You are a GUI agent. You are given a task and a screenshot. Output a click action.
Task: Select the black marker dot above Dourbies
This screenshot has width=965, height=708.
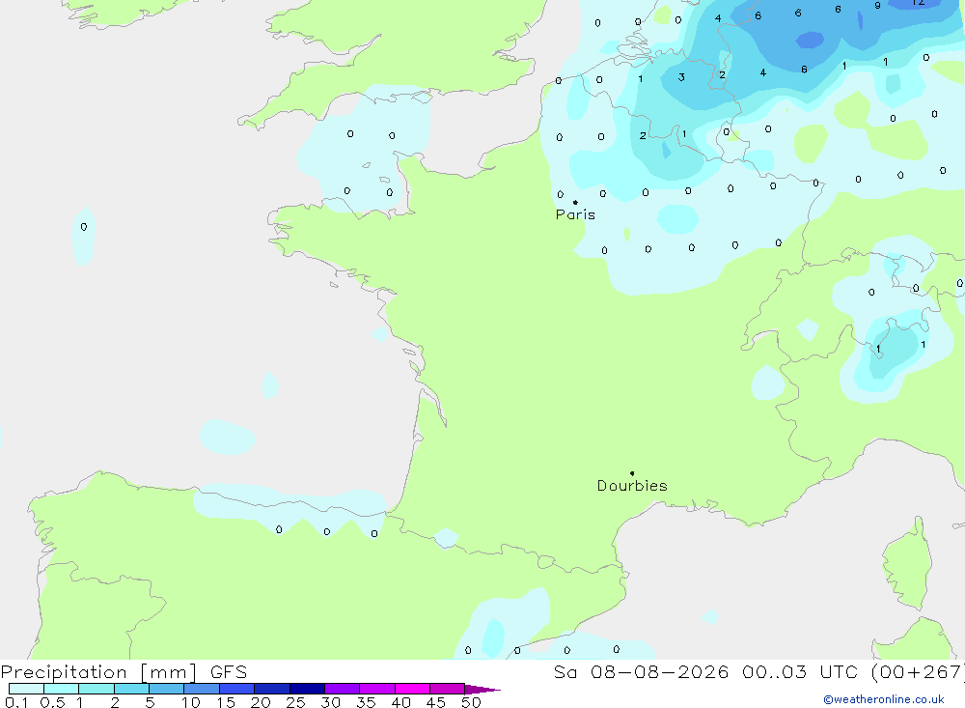632,473
